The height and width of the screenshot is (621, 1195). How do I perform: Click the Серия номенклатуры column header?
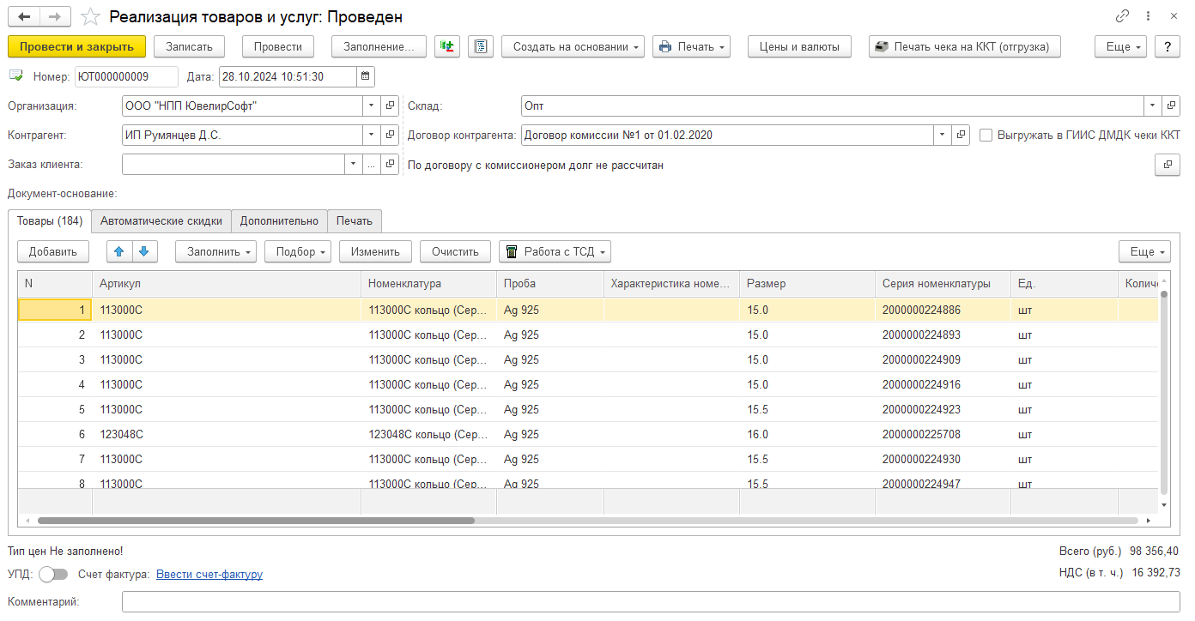pyautogui.click(x=943, y=284)
